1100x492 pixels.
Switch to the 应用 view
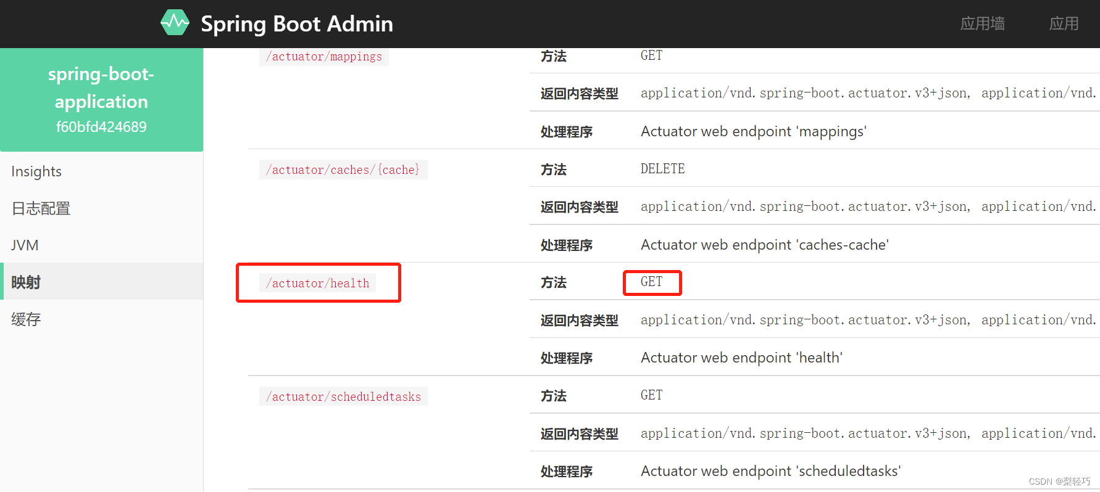[1064, 23]
